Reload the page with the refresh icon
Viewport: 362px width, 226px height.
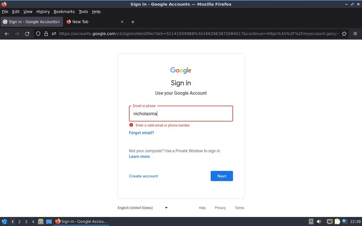tap(27, 34)
